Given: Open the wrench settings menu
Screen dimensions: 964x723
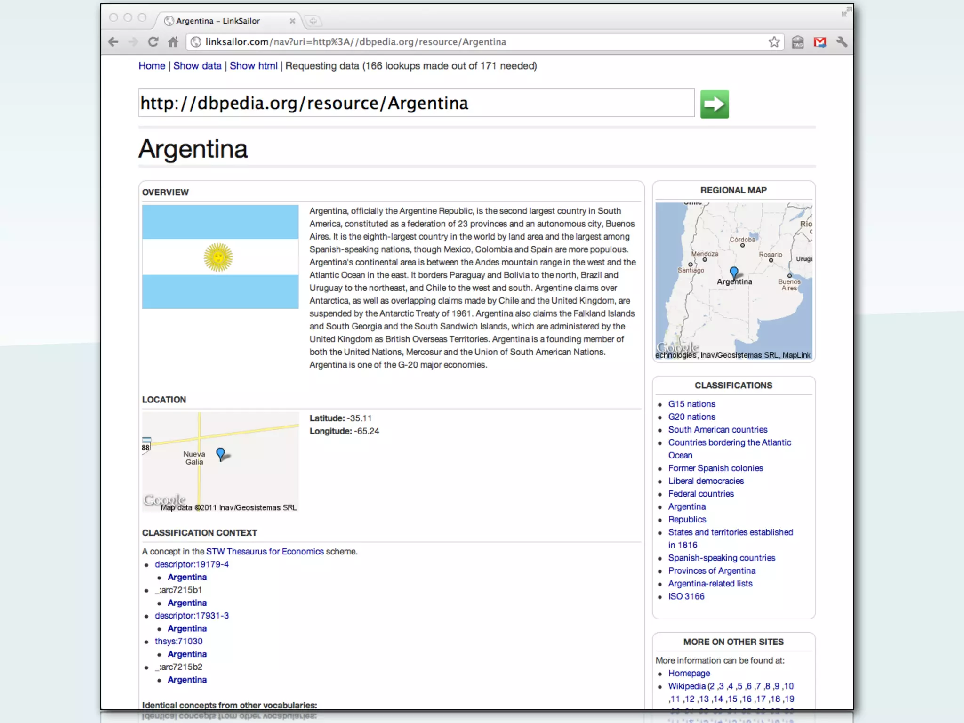Looking at the screenshot, I should tap(842, 42).
